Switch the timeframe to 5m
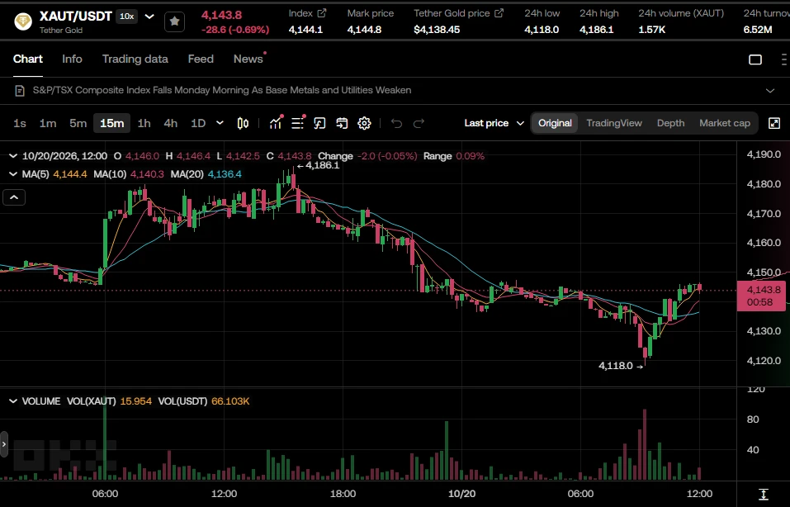 (78, 123)
